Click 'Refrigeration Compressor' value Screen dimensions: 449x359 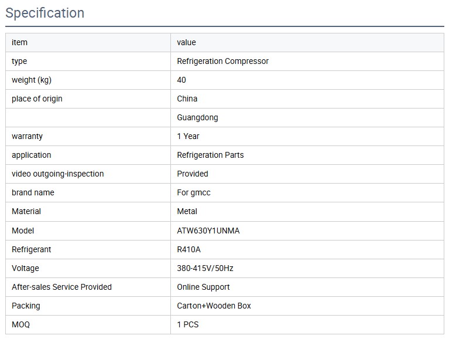coord(223,61)
